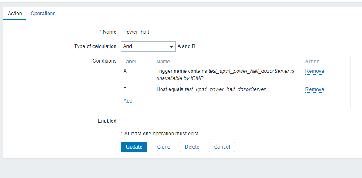
Task: Focus the Name field containing Power_halt
Action: [x=217, y=32]
